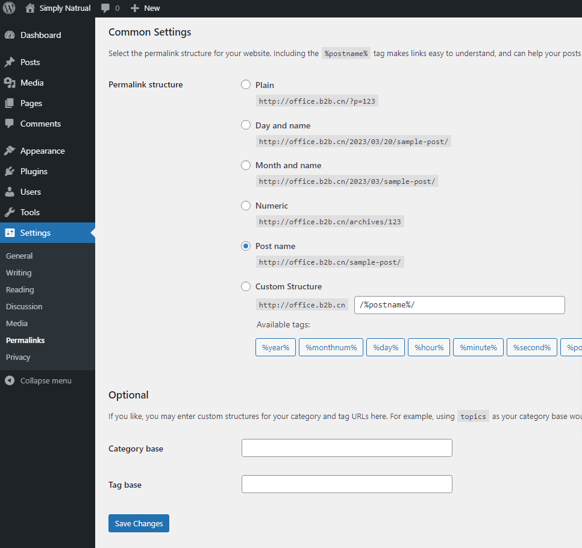The height and width of the screenshot is (548, 582).
Task: Open the Posts pushpin icon
Action: (x=10, y=62)
